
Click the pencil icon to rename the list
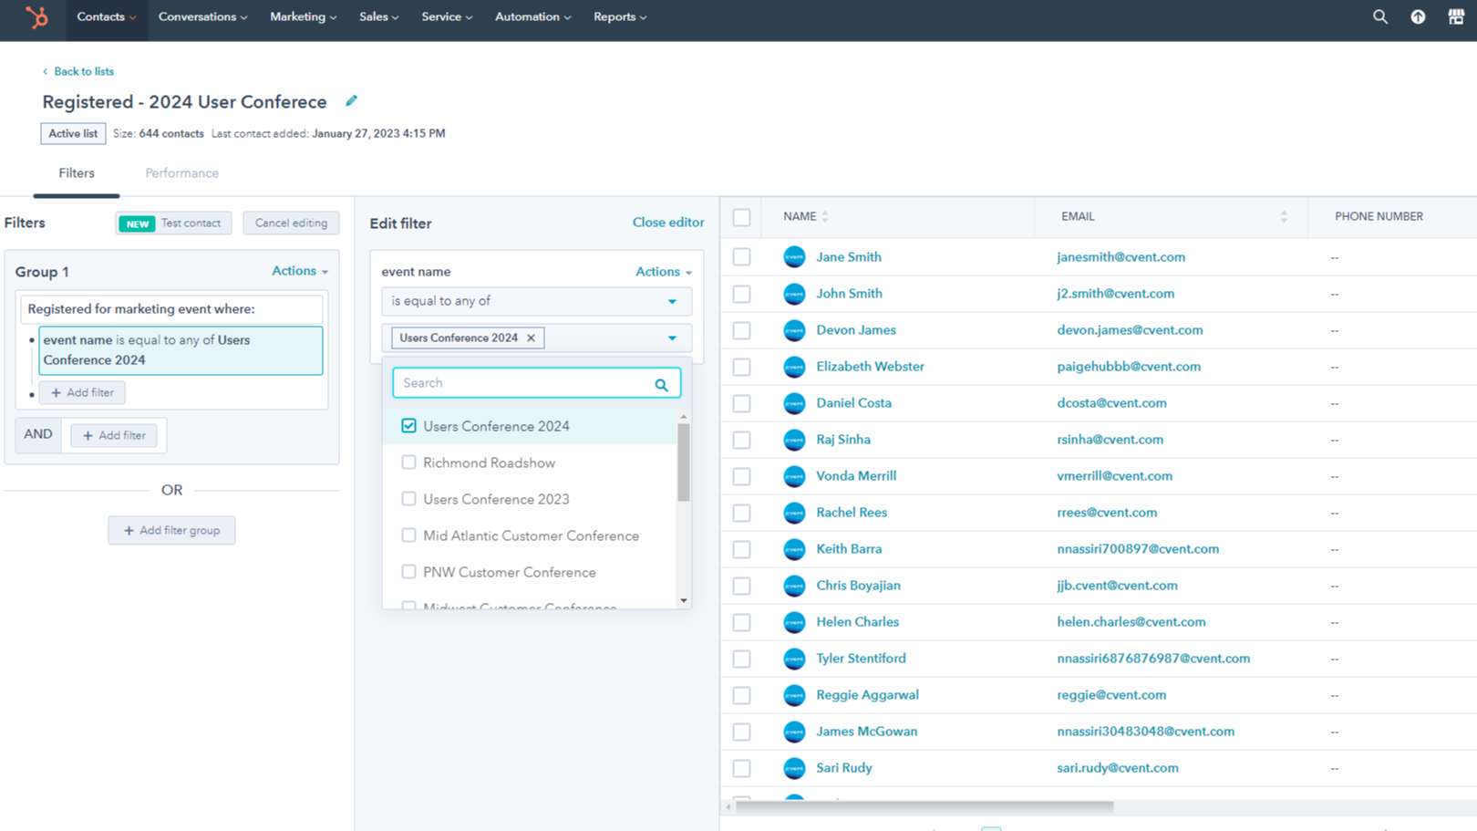coord(351,100)
